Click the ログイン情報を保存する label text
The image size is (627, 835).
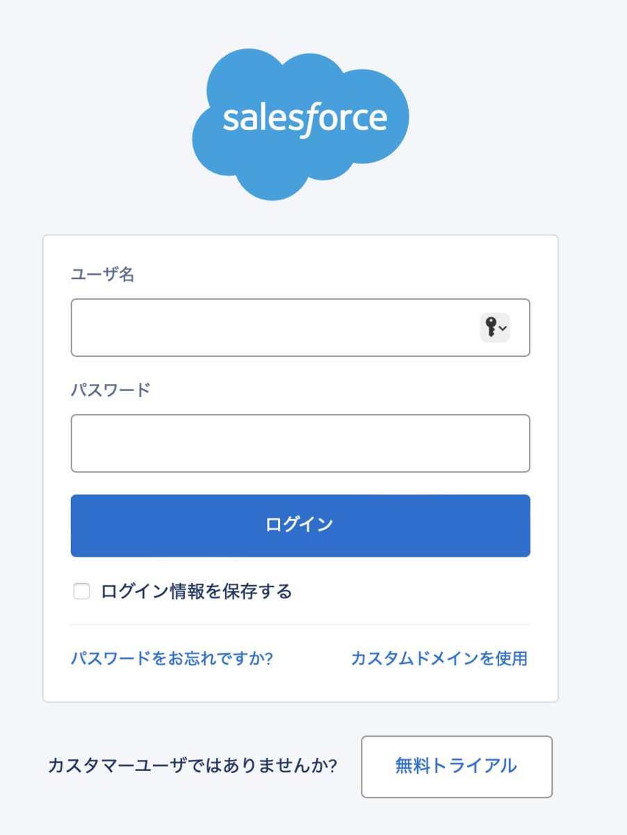(x=197, y=592)
